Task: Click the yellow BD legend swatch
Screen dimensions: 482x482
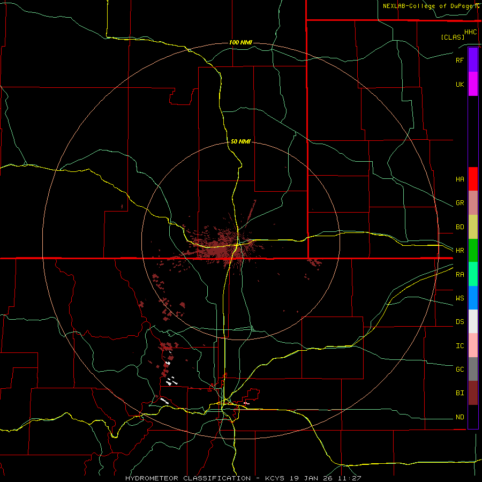Action: pyautogui.click(x=473, y=227)
